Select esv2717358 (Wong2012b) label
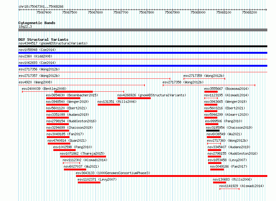Viewport: 276px width, 201px height. point(183,82)
